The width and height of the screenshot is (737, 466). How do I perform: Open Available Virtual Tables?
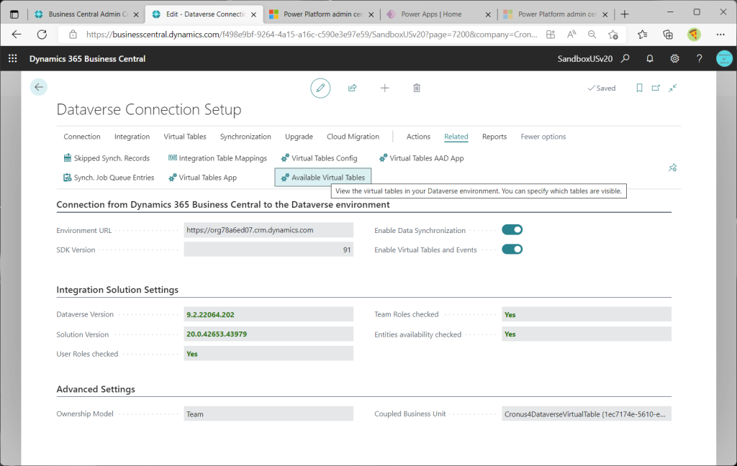click(323, 178)
